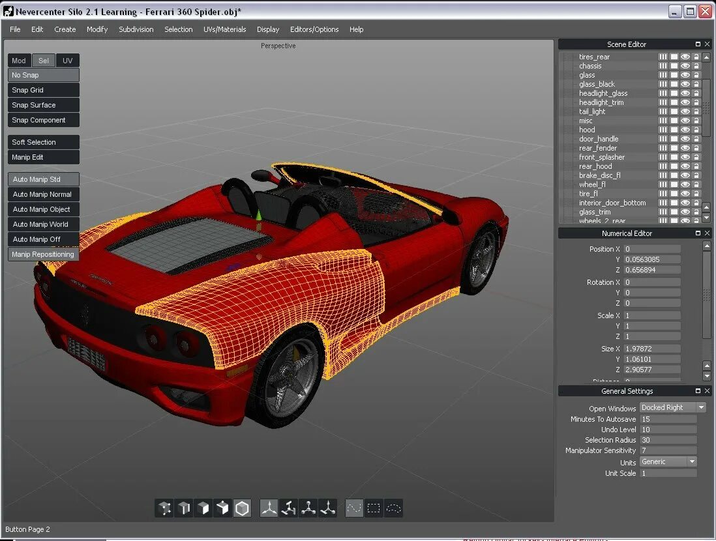Viewport: 716px width, 541px height.
Task: Toggle visibility of door_handle
Action: pos(685,139)
